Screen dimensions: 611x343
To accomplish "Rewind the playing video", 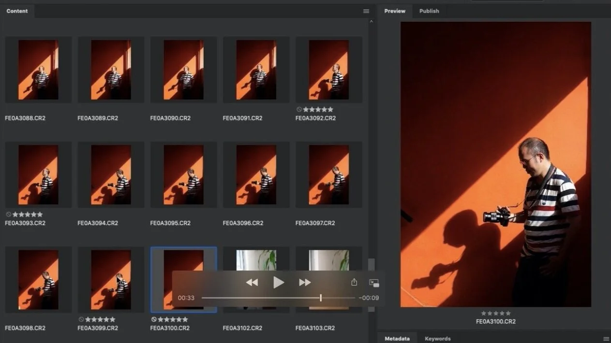I will (x=252, y=283).
